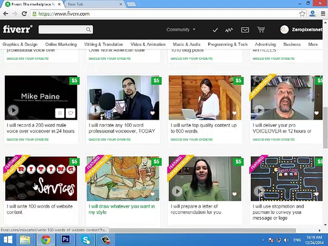
Task: Reload the page
Action: click(24, 14)
